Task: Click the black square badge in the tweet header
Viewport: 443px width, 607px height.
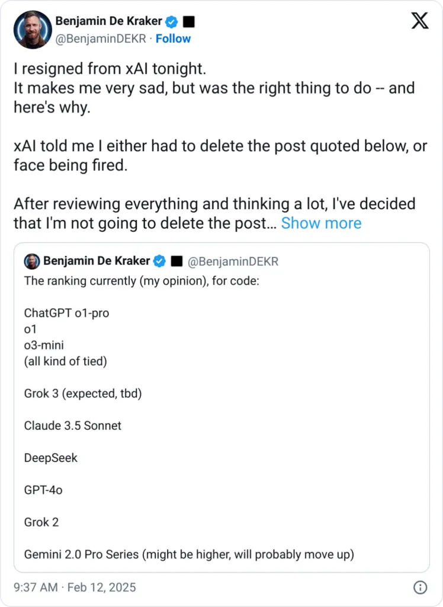Action: coord(189,22)
